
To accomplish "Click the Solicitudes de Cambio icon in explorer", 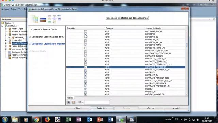I will coord(10,52).
